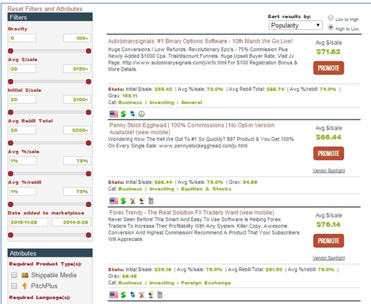Open the Sort results by Popularity dropdown

coord(296,25)
